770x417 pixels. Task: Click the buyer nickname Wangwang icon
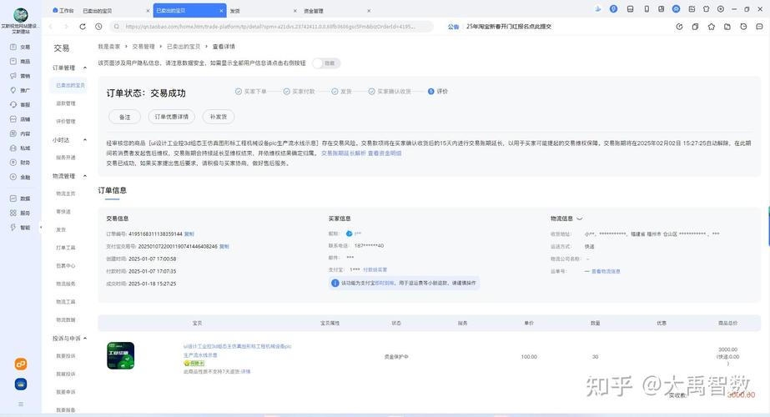(x=350, y=234)
